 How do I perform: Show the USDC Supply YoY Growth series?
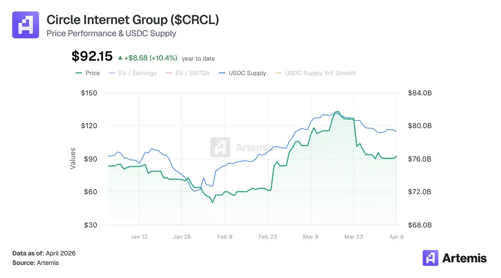point(320,73)
